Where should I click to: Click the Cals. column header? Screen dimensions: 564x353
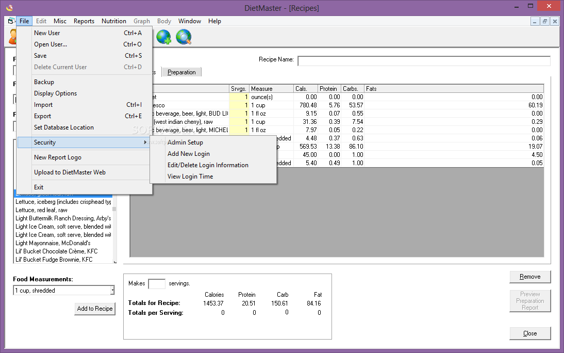(x=306, y=89)
